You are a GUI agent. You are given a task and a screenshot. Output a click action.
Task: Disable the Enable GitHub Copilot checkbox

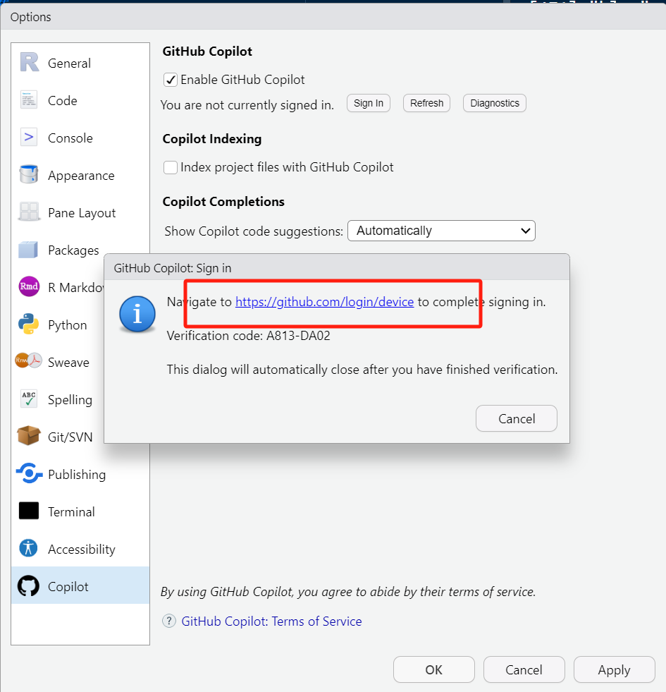click(170, 80)
